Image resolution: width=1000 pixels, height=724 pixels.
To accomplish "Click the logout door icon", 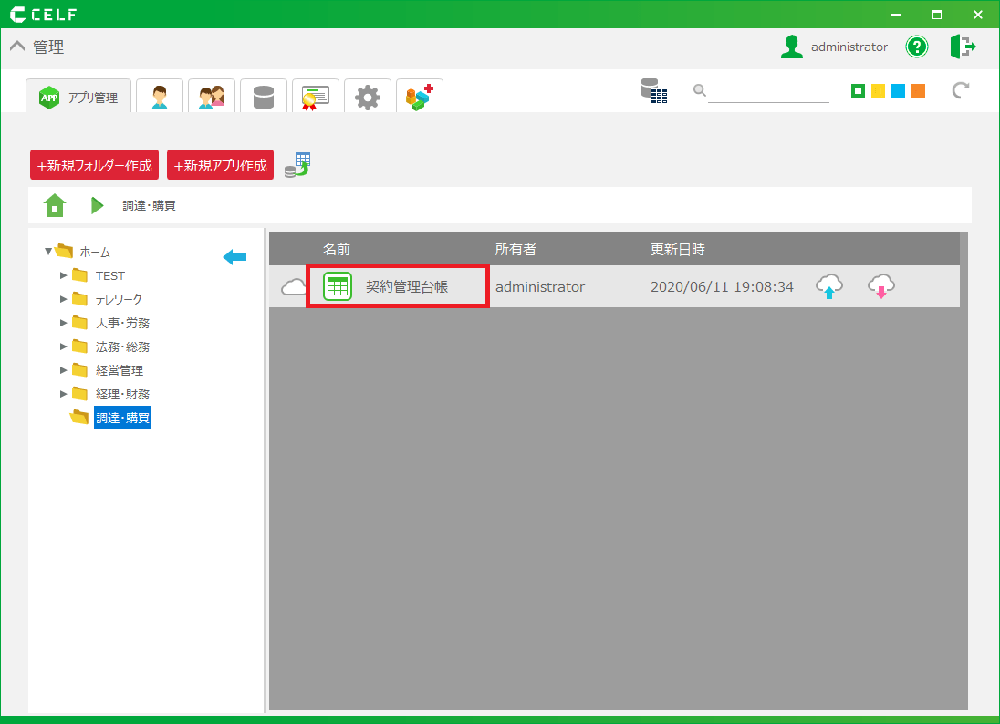I will (963, 47).
